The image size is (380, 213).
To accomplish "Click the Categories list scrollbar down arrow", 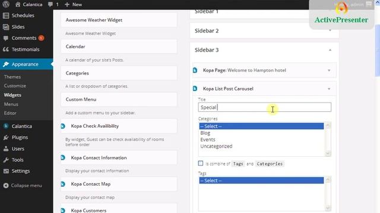I will [x=328, y=153].
